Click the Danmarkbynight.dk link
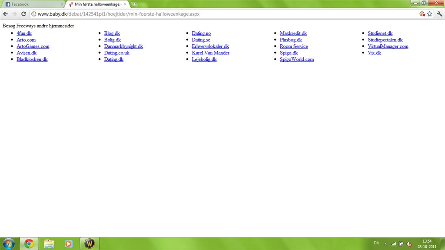Screen dimensions: 445x250 point(123,46)
